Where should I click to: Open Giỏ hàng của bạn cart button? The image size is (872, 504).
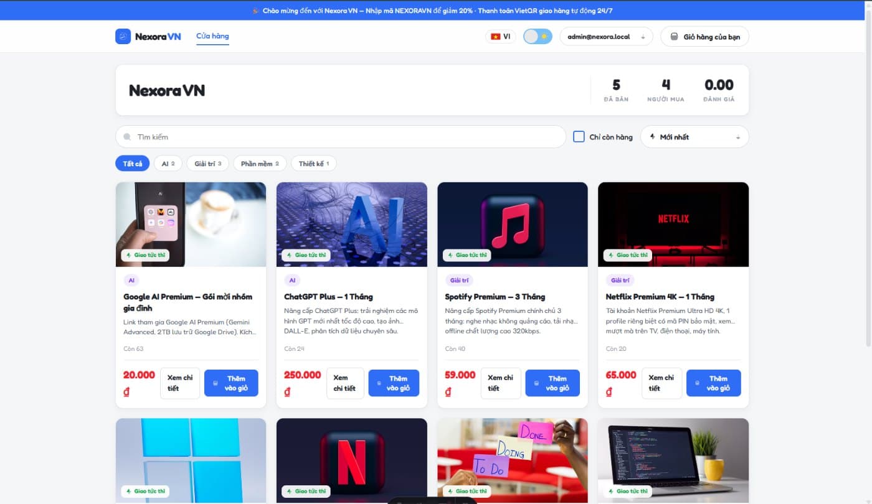705,37
